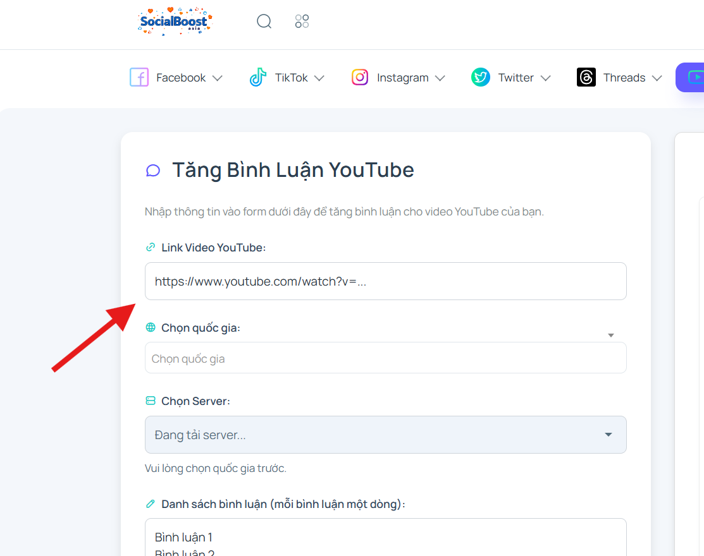The width and height of the screenshot is (704, 556).
Task: Click the SocialBoost logo
Action: click(175, 21)
